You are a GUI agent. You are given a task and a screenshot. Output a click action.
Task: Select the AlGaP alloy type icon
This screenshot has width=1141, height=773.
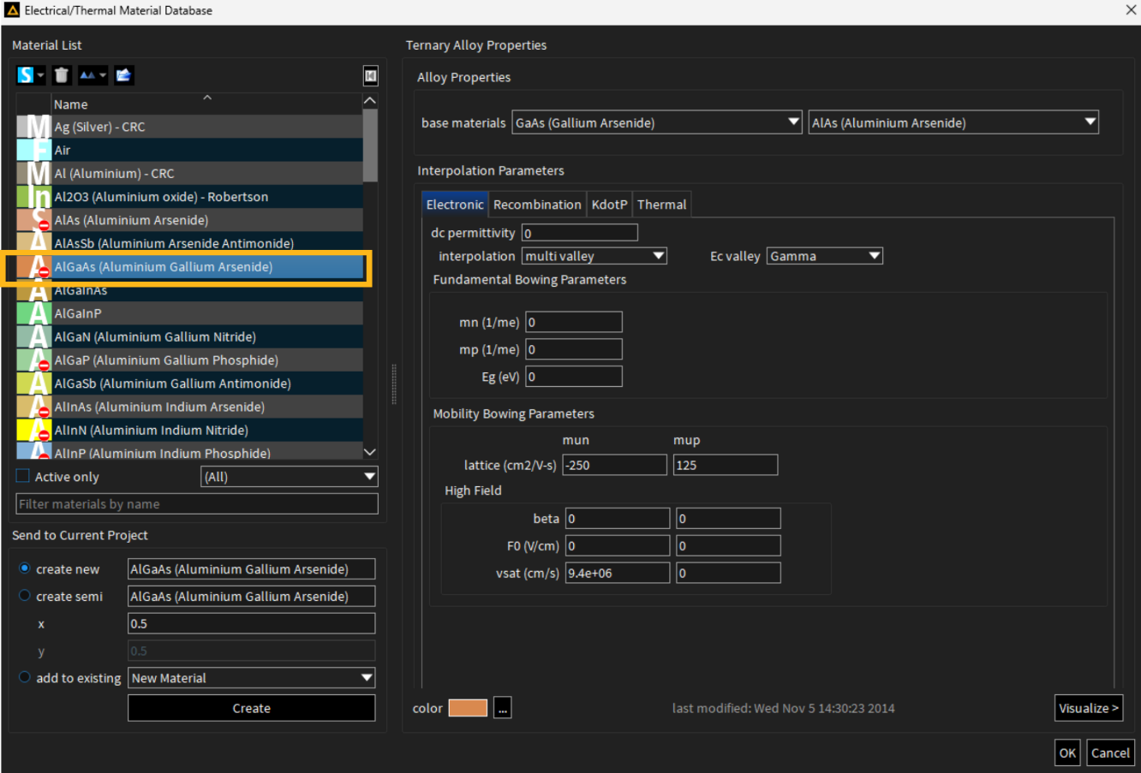point(34,360)
